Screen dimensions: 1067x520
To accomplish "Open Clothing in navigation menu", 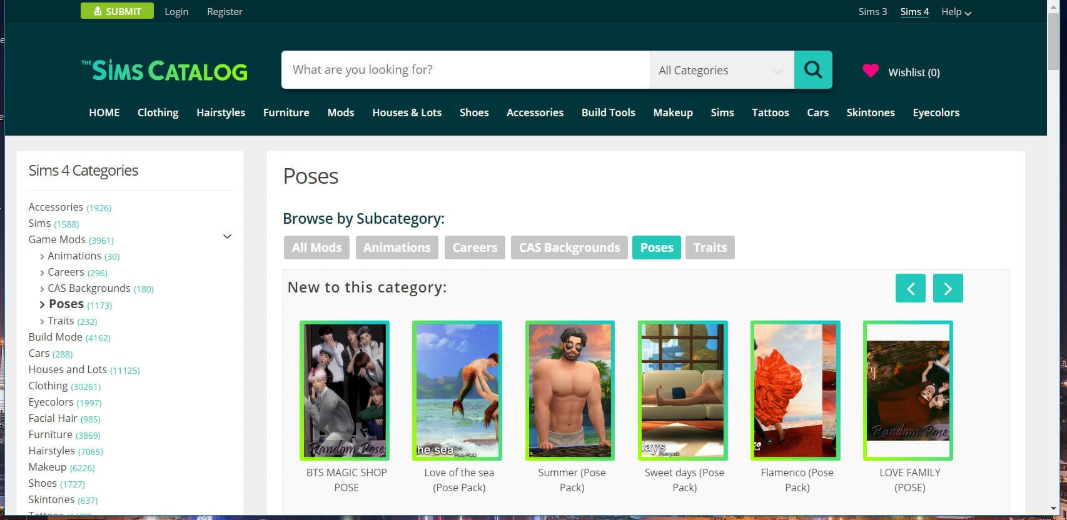I will pos(158,112).
